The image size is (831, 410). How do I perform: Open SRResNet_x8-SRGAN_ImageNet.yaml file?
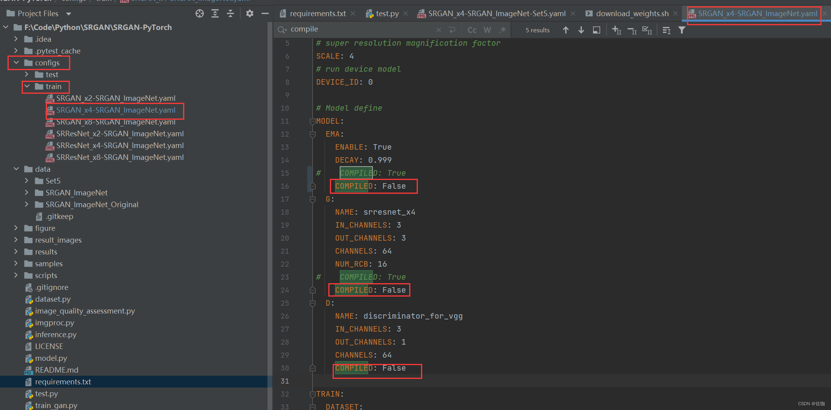[120, 157]
